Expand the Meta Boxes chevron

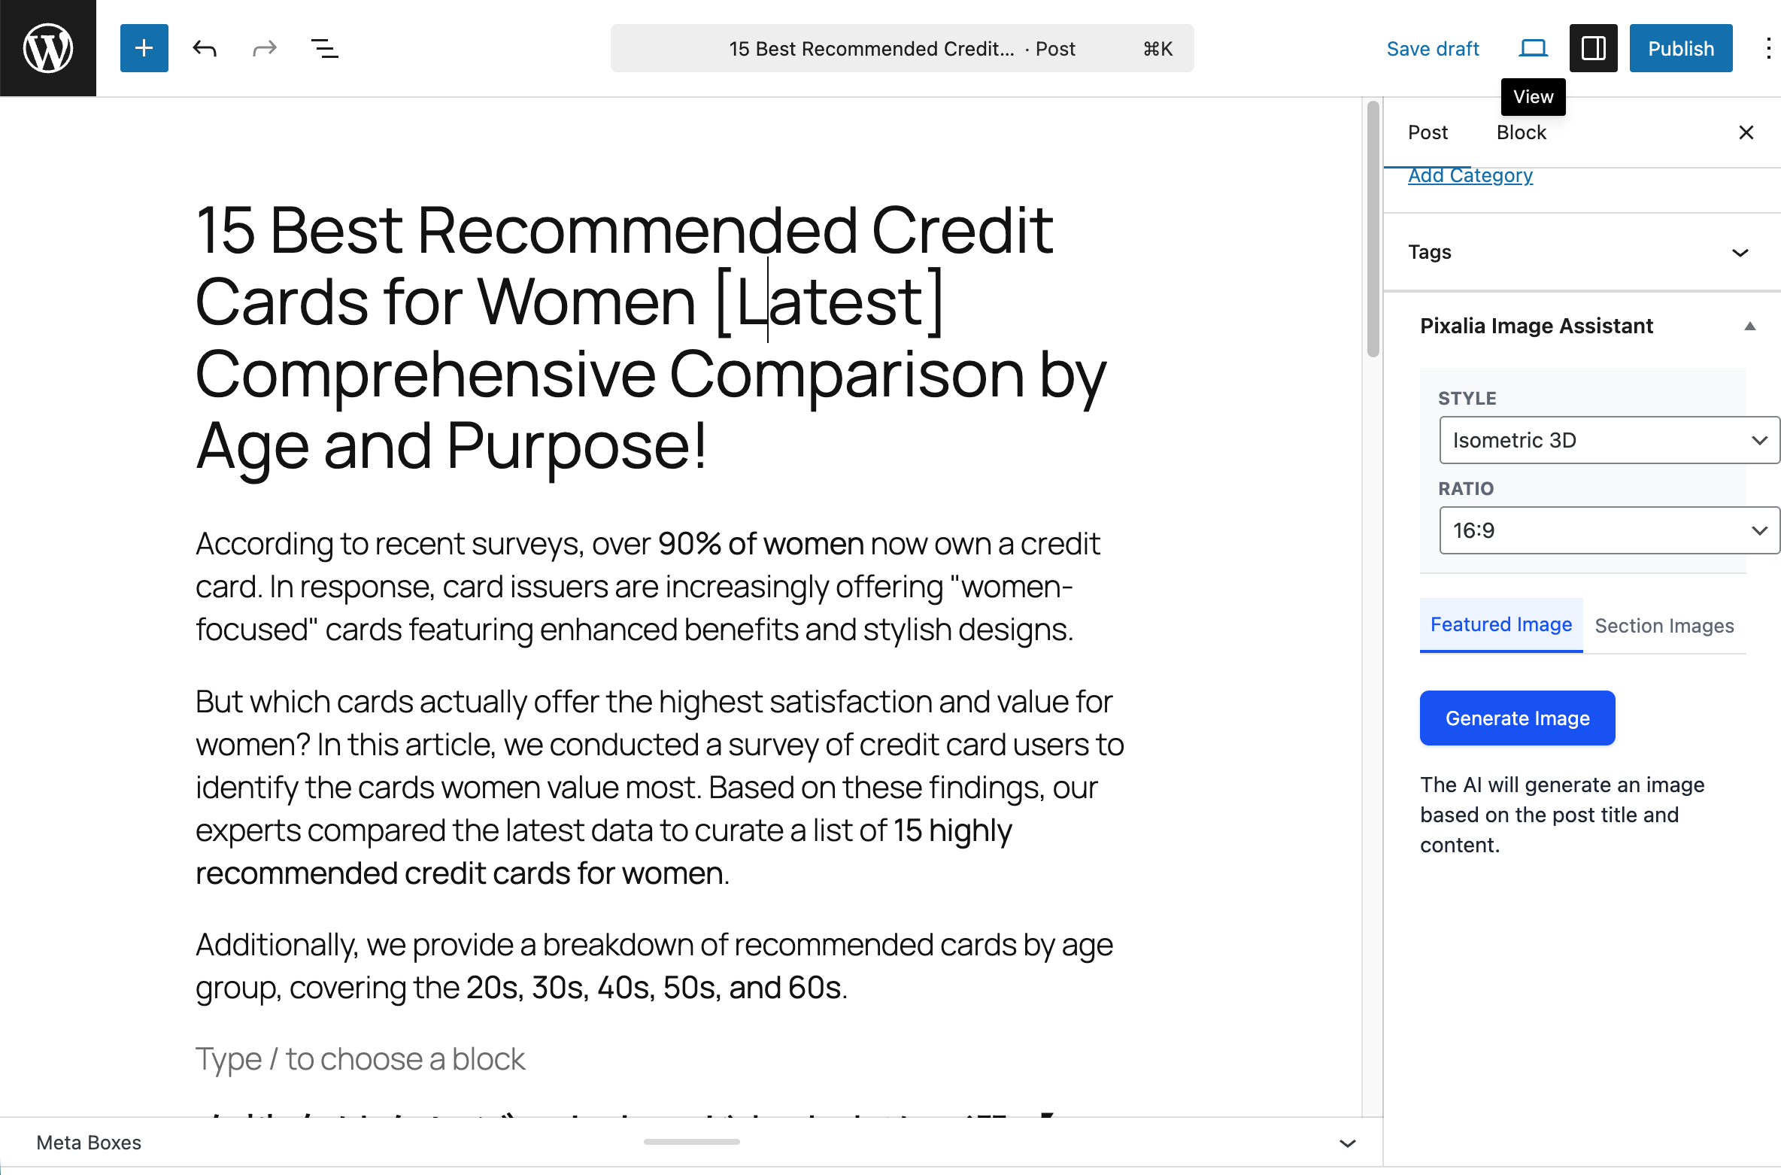tap(1347, 1143)
